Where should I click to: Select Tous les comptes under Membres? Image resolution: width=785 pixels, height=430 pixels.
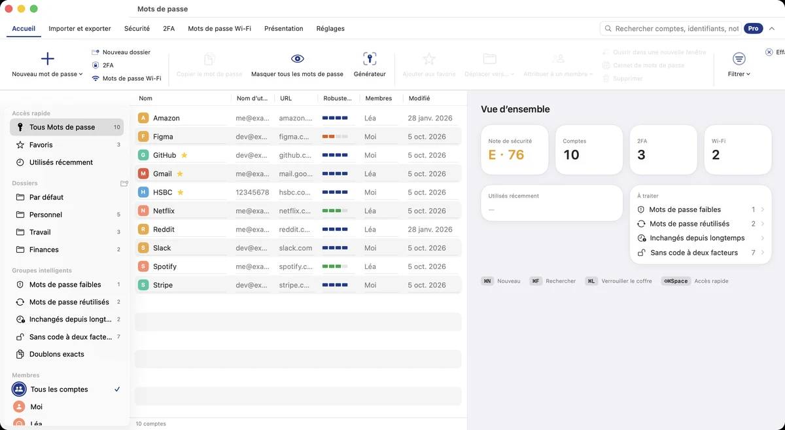pos(67,389)
